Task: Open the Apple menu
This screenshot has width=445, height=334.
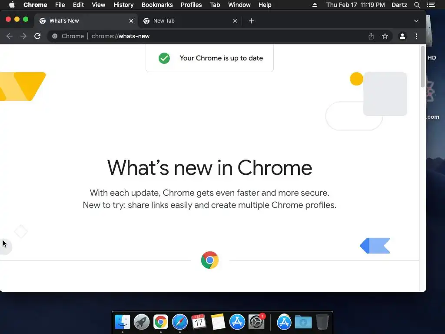Action: pos(12,5)
